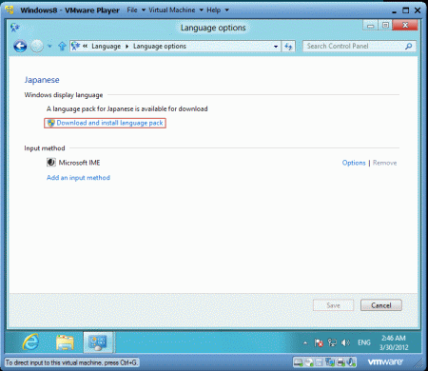Open the Virtual Machine menu
Screen dimensions: 428x371
click(176, 10)
